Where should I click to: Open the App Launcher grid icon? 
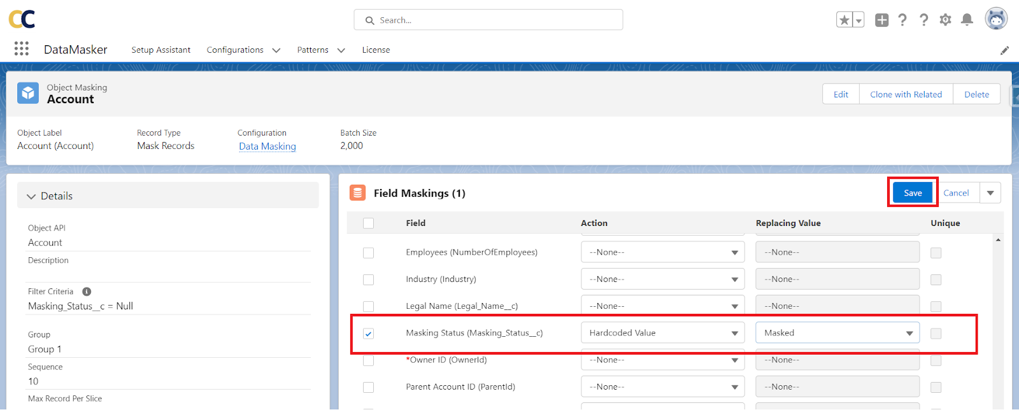(x=22, y=49)
